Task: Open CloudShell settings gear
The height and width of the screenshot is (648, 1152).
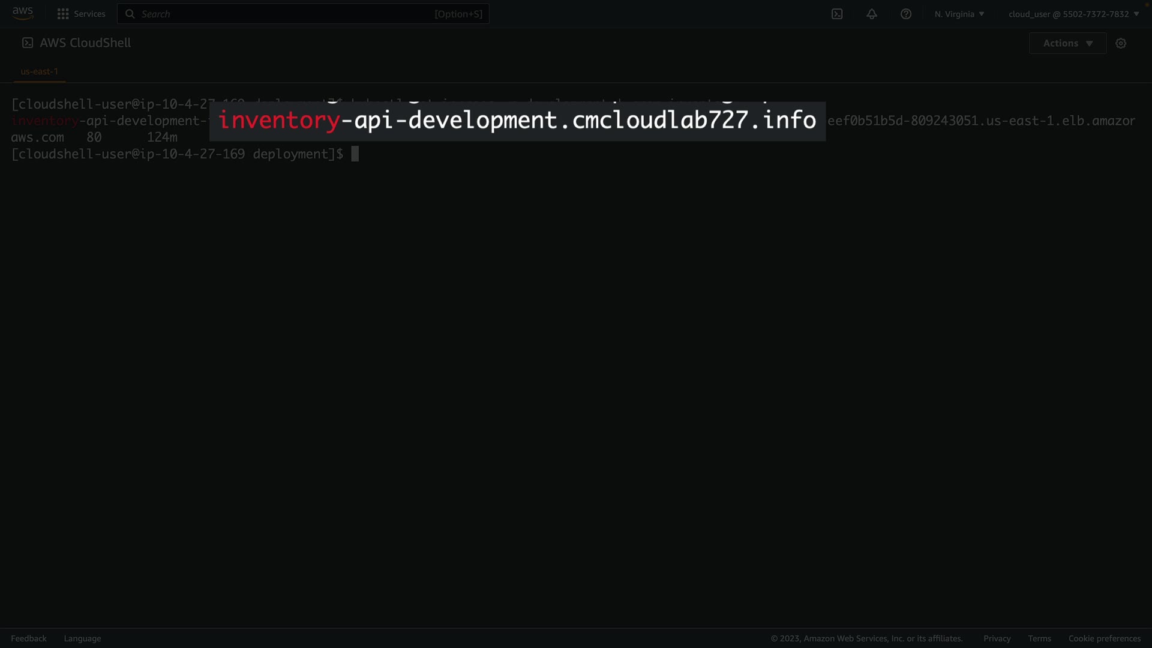Action: (1121, 43)
